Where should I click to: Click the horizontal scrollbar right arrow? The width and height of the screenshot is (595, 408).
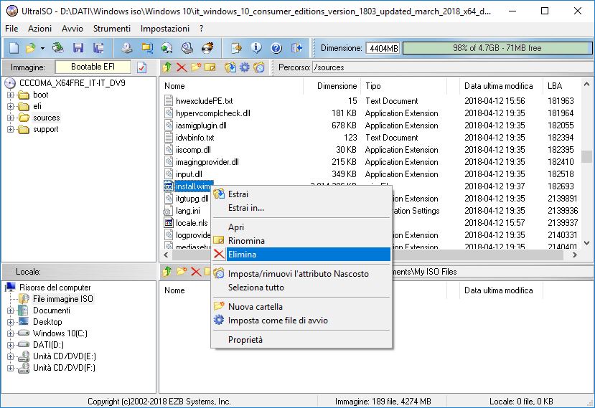575,255
